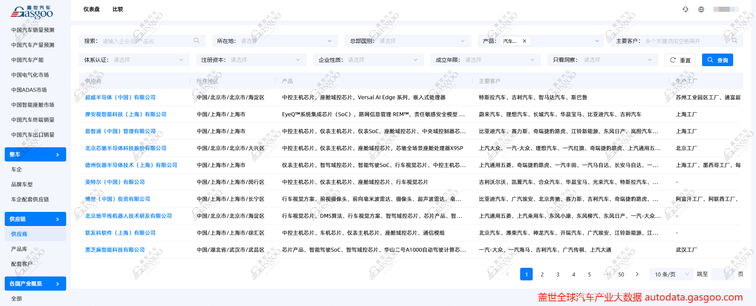Switch to the 比较 tab
Screen dimensions: 756x306
(118, 9)
